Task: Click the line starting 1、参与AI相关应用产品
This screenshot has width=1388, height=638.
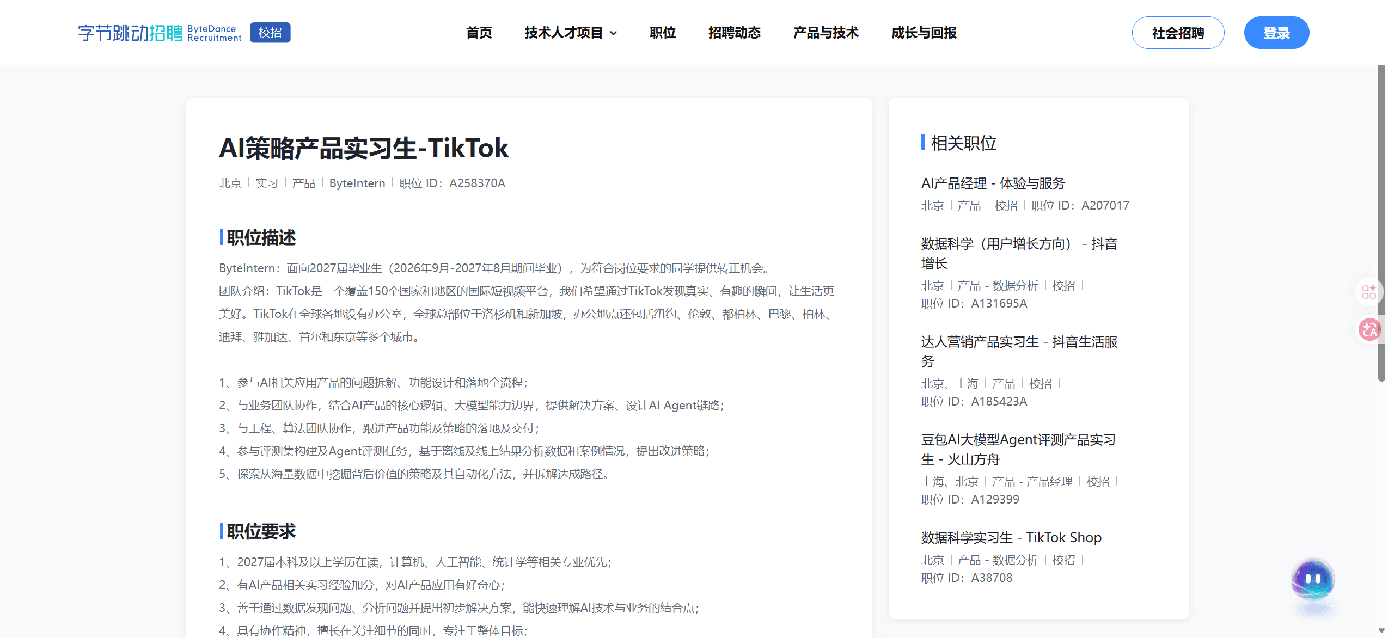Action: coord(374,383)
